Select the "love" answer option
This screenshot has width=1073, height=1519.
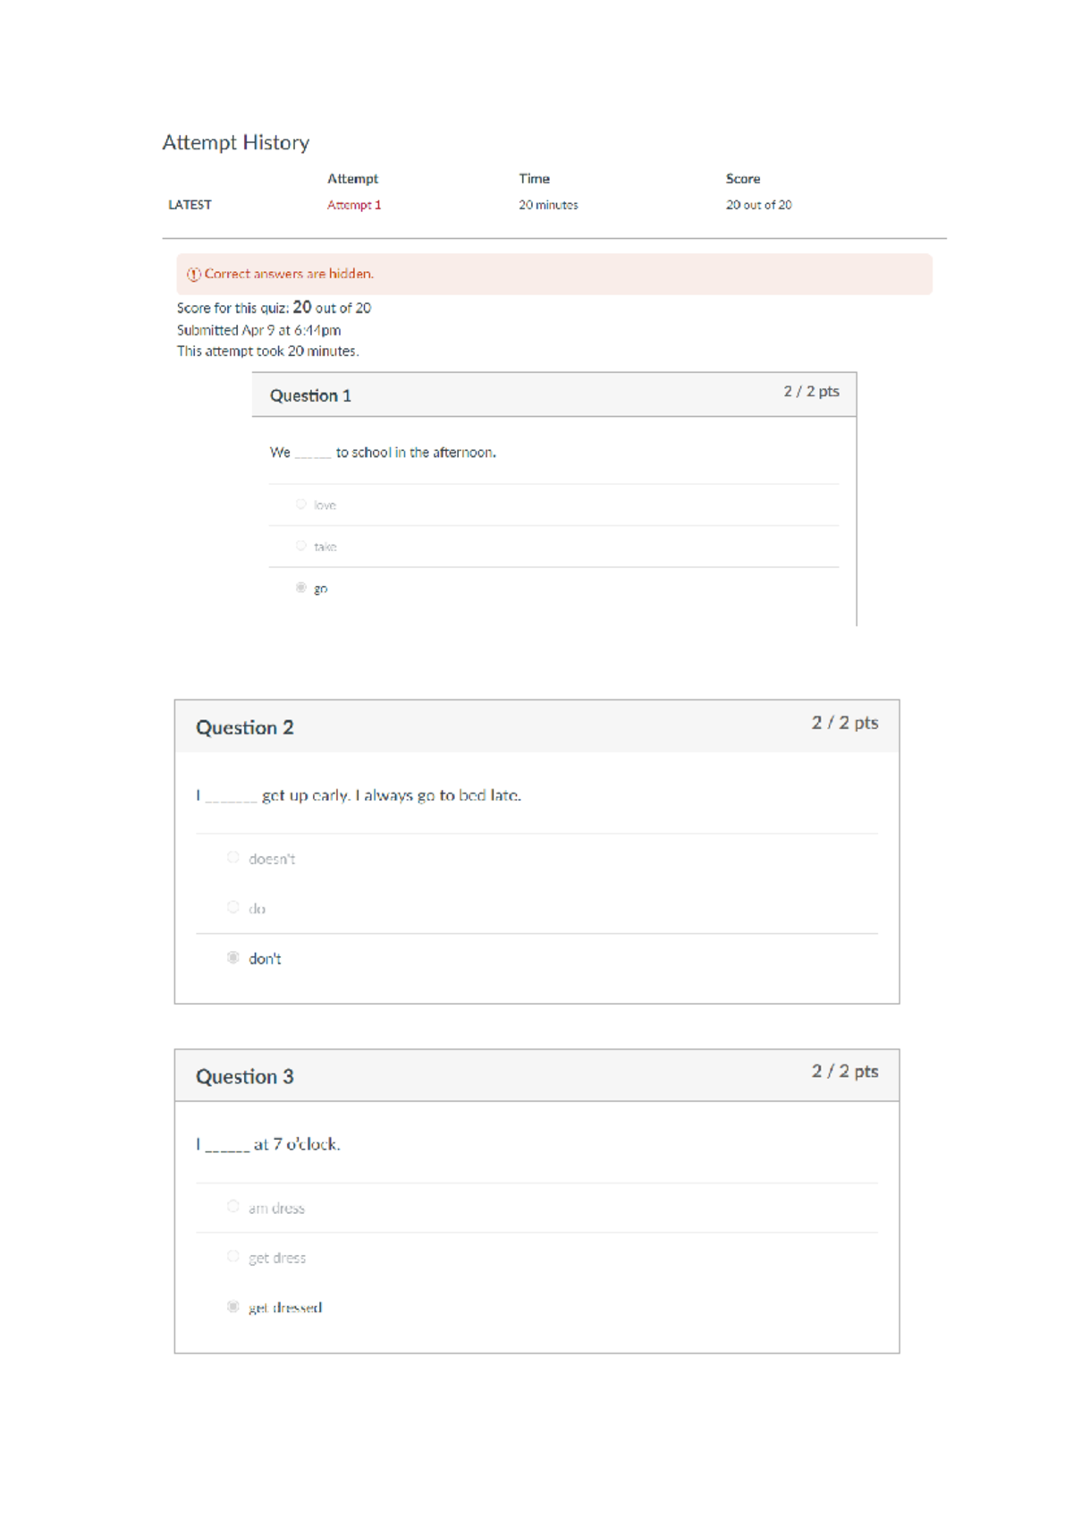coord(302,505)
